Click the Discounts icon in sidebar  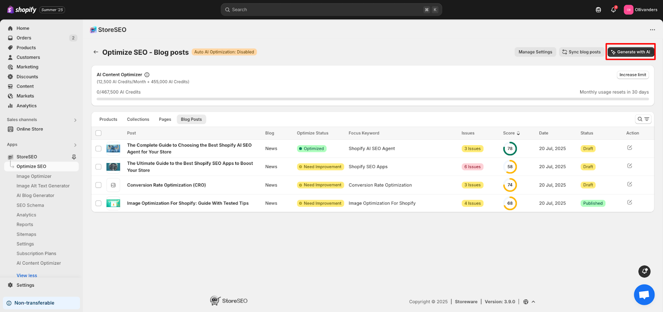pyautogui.click(x=10, y=77)
